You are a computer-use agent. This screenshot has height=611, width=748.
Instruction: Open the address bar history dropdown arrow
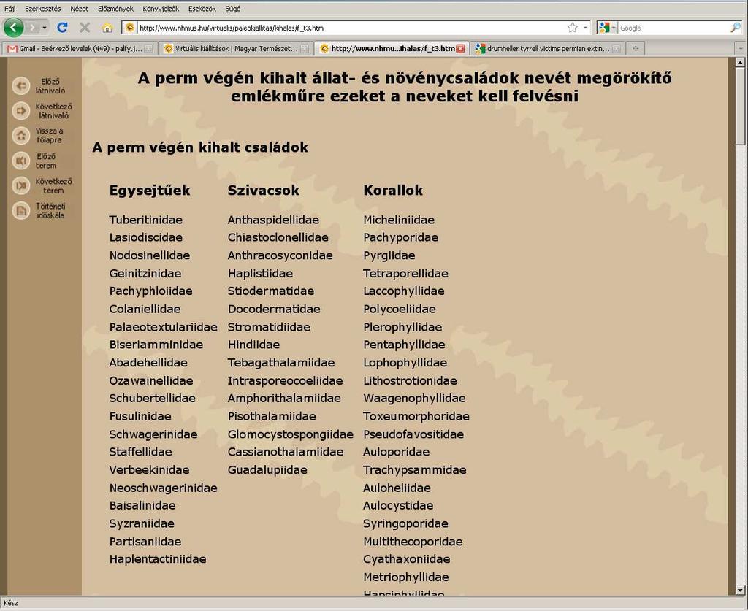(x=585, y=28)
